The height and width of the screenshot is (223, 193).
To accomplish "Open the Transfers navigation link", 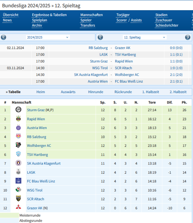I will point(88,25).
